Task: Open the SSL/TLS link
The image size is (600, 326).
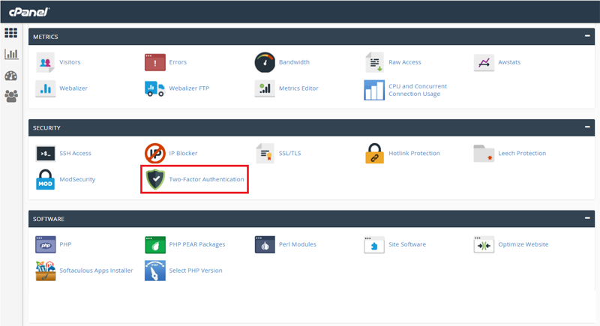Action: tap(289, 153)
